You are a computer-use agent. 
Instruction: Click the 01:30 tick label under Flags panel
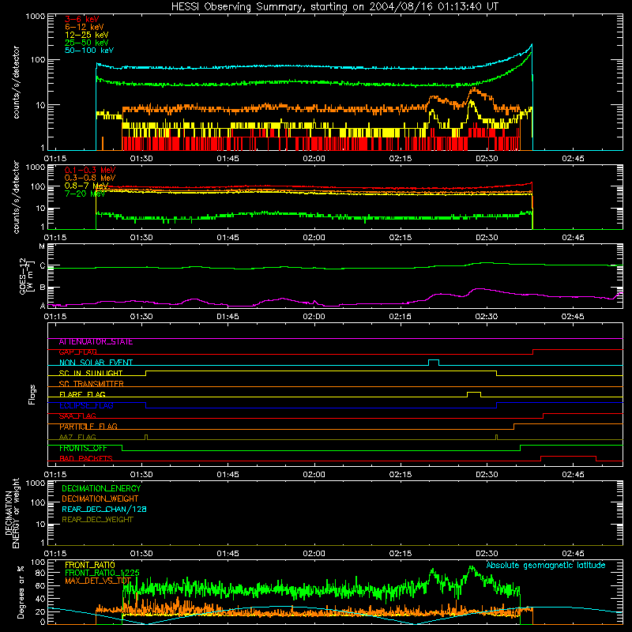click(x=141, y=475)
